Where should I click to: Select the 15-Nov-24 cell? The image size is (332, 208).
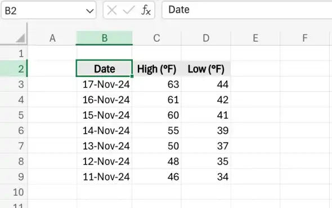(x=105, y=115)
